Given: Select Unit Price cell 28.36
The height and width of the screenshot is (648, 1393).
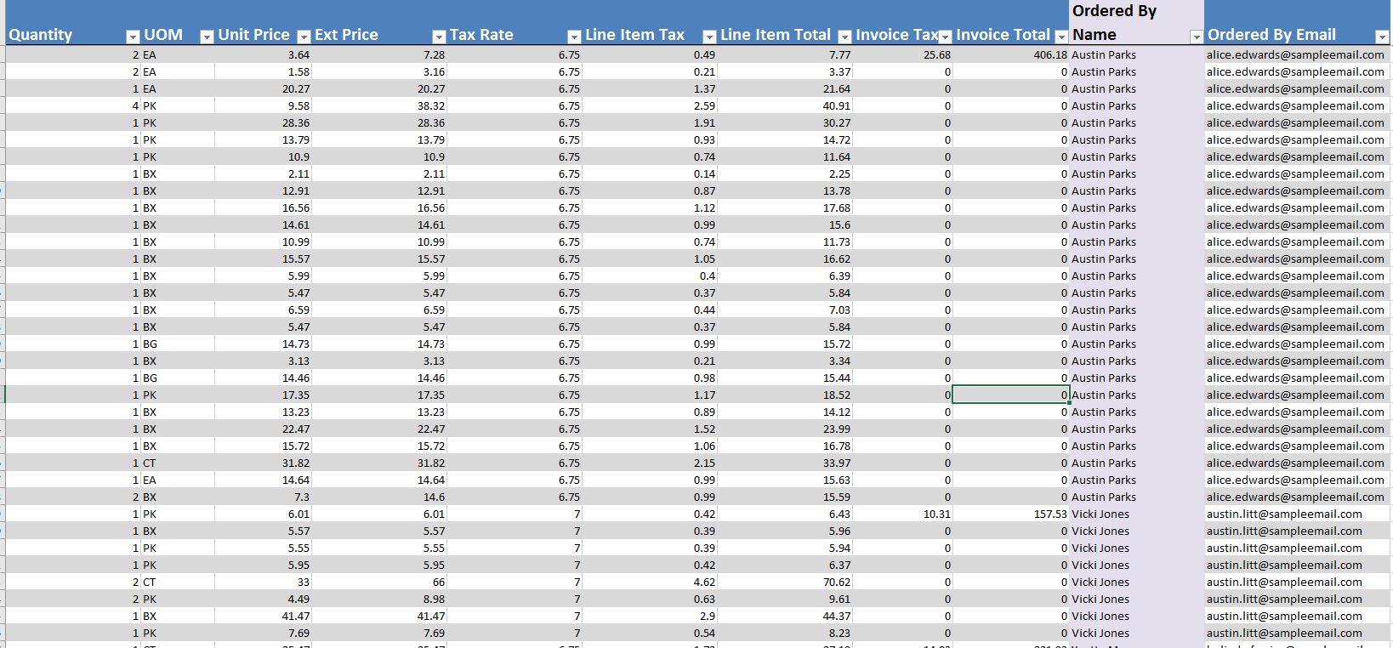Looking at the screenshot, I should [x=263, y=122].
